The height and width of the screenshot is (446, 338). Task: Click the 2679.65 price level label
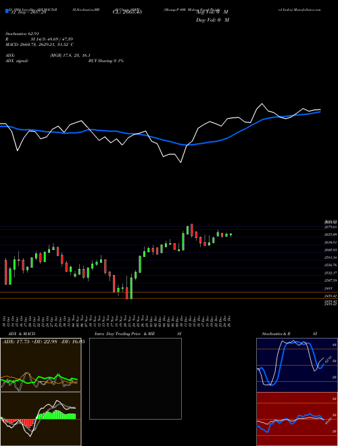[x=331, y=227]
